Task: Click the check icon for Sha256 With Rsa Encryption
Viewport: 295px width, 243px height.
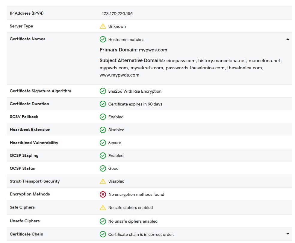Action: click(x=103, y=91)
